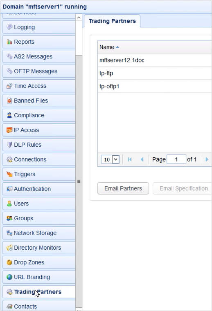Open the Groups section
This screenshot has width=212, height=311.
39,218
